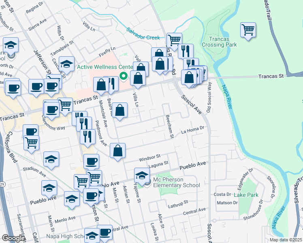The width and height of the screenshot is (303, 243).
Task: Click the graduation cap marker above Stadium Ave
Action: pyautogui.click(x=51, y=160)
